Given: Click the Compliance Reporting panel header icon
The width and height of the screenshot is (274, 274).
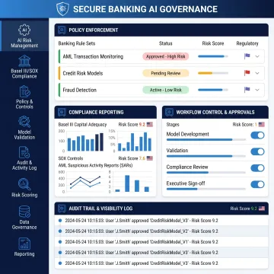Looking at the screenshot, I should [x=62, y=112].
